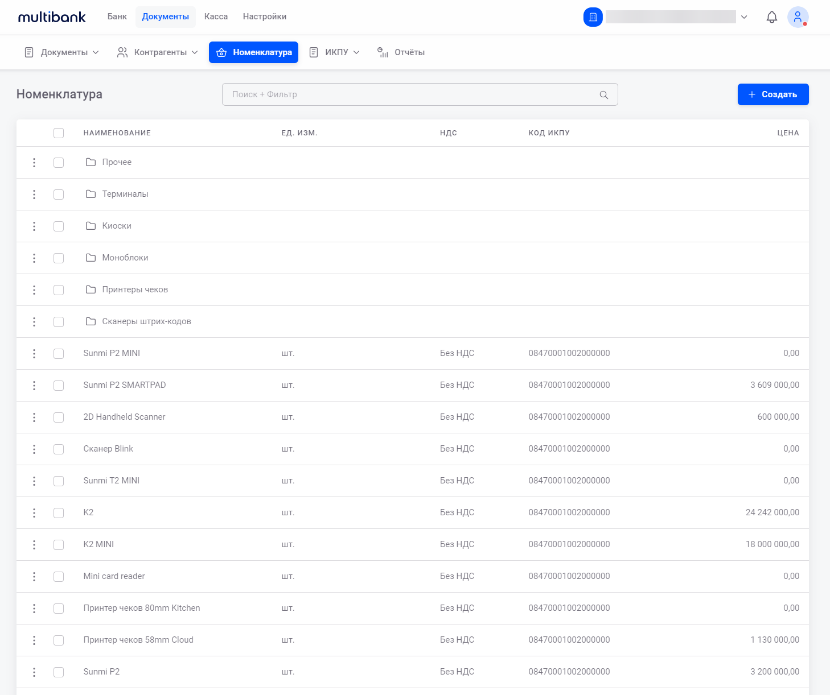Open the Терминалы folder
Image resolution: width=830 pixels, height=695 pixels.
point(125,194)
